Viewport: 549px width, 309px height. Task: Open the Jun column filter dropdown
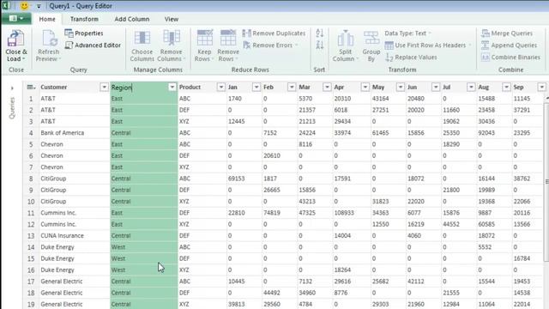click(436, 87)
